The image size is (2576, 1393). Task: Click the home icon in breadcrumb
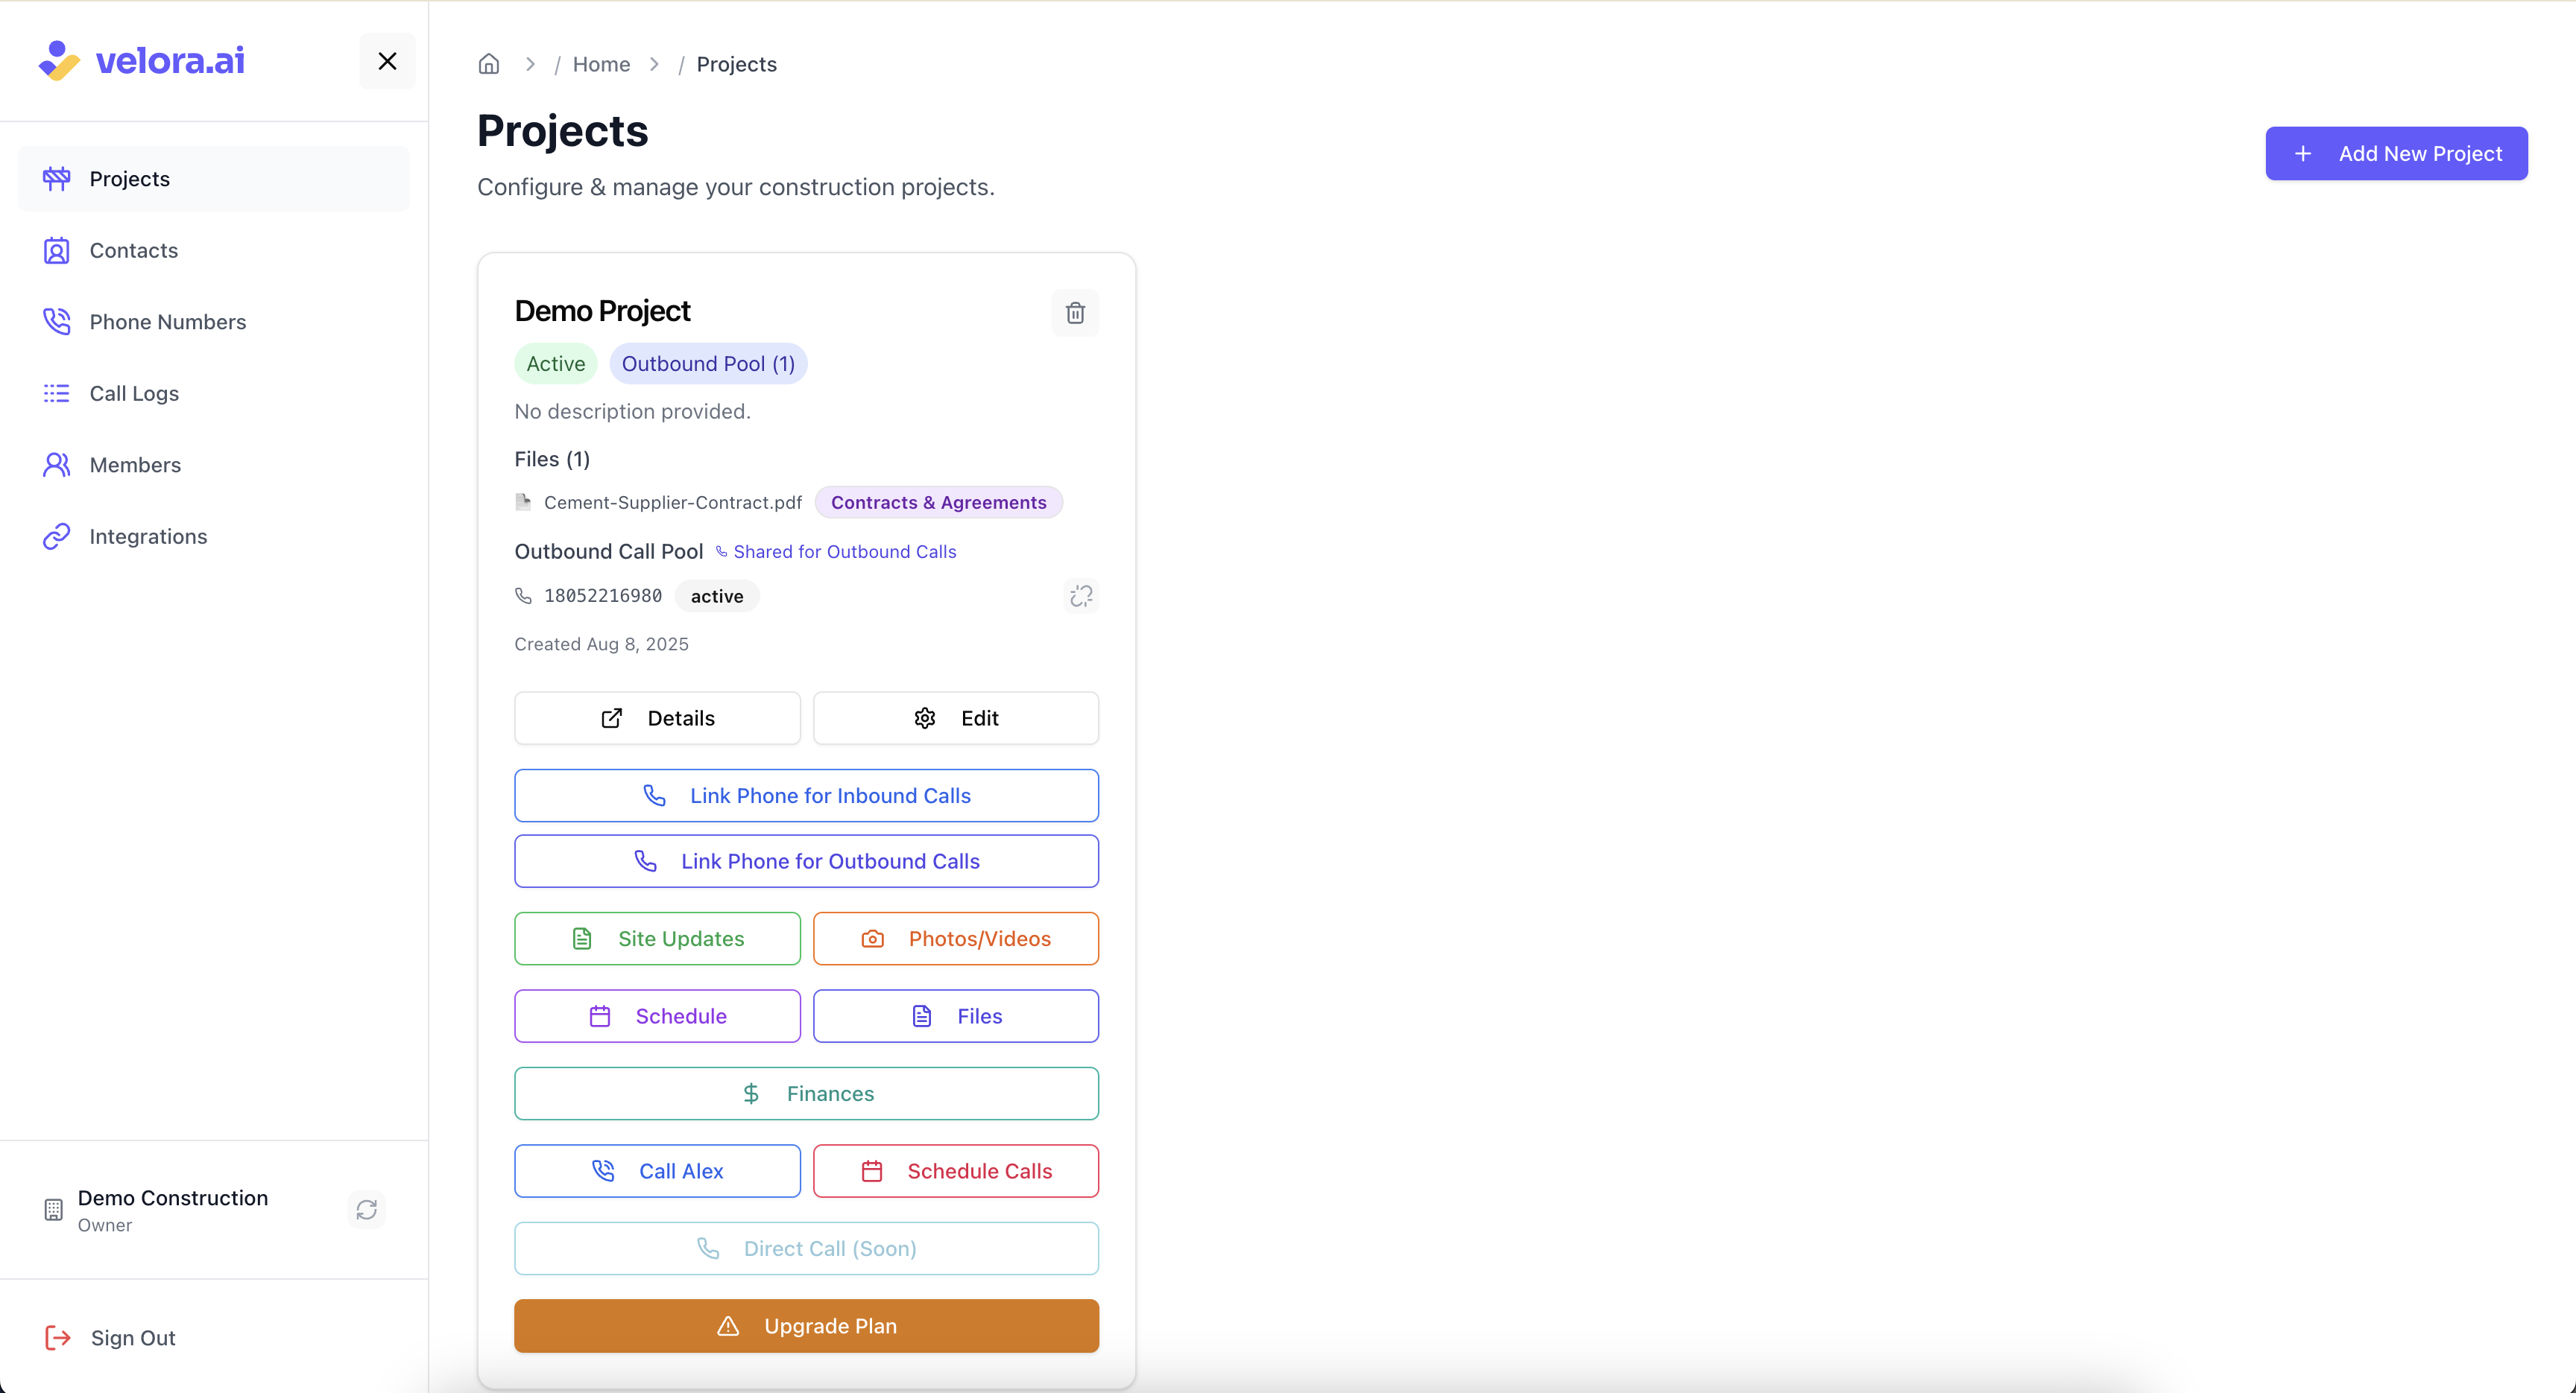(489, 64)
